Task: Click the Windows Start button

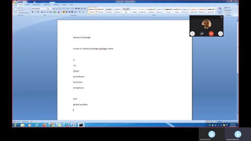Action: (x=15, y=125)
